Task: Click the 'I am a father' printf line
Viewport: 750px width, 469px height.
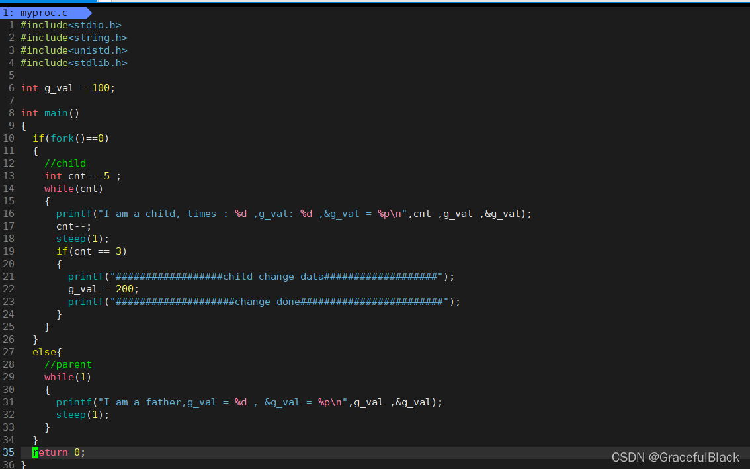Action: point(249,402)
